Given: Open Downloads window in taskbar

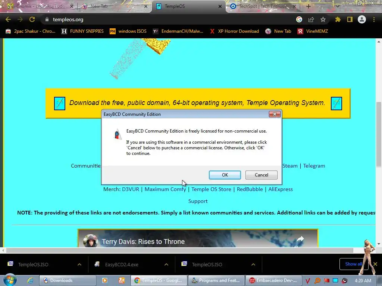Looking at the screenshot, I should pos(68,280).
